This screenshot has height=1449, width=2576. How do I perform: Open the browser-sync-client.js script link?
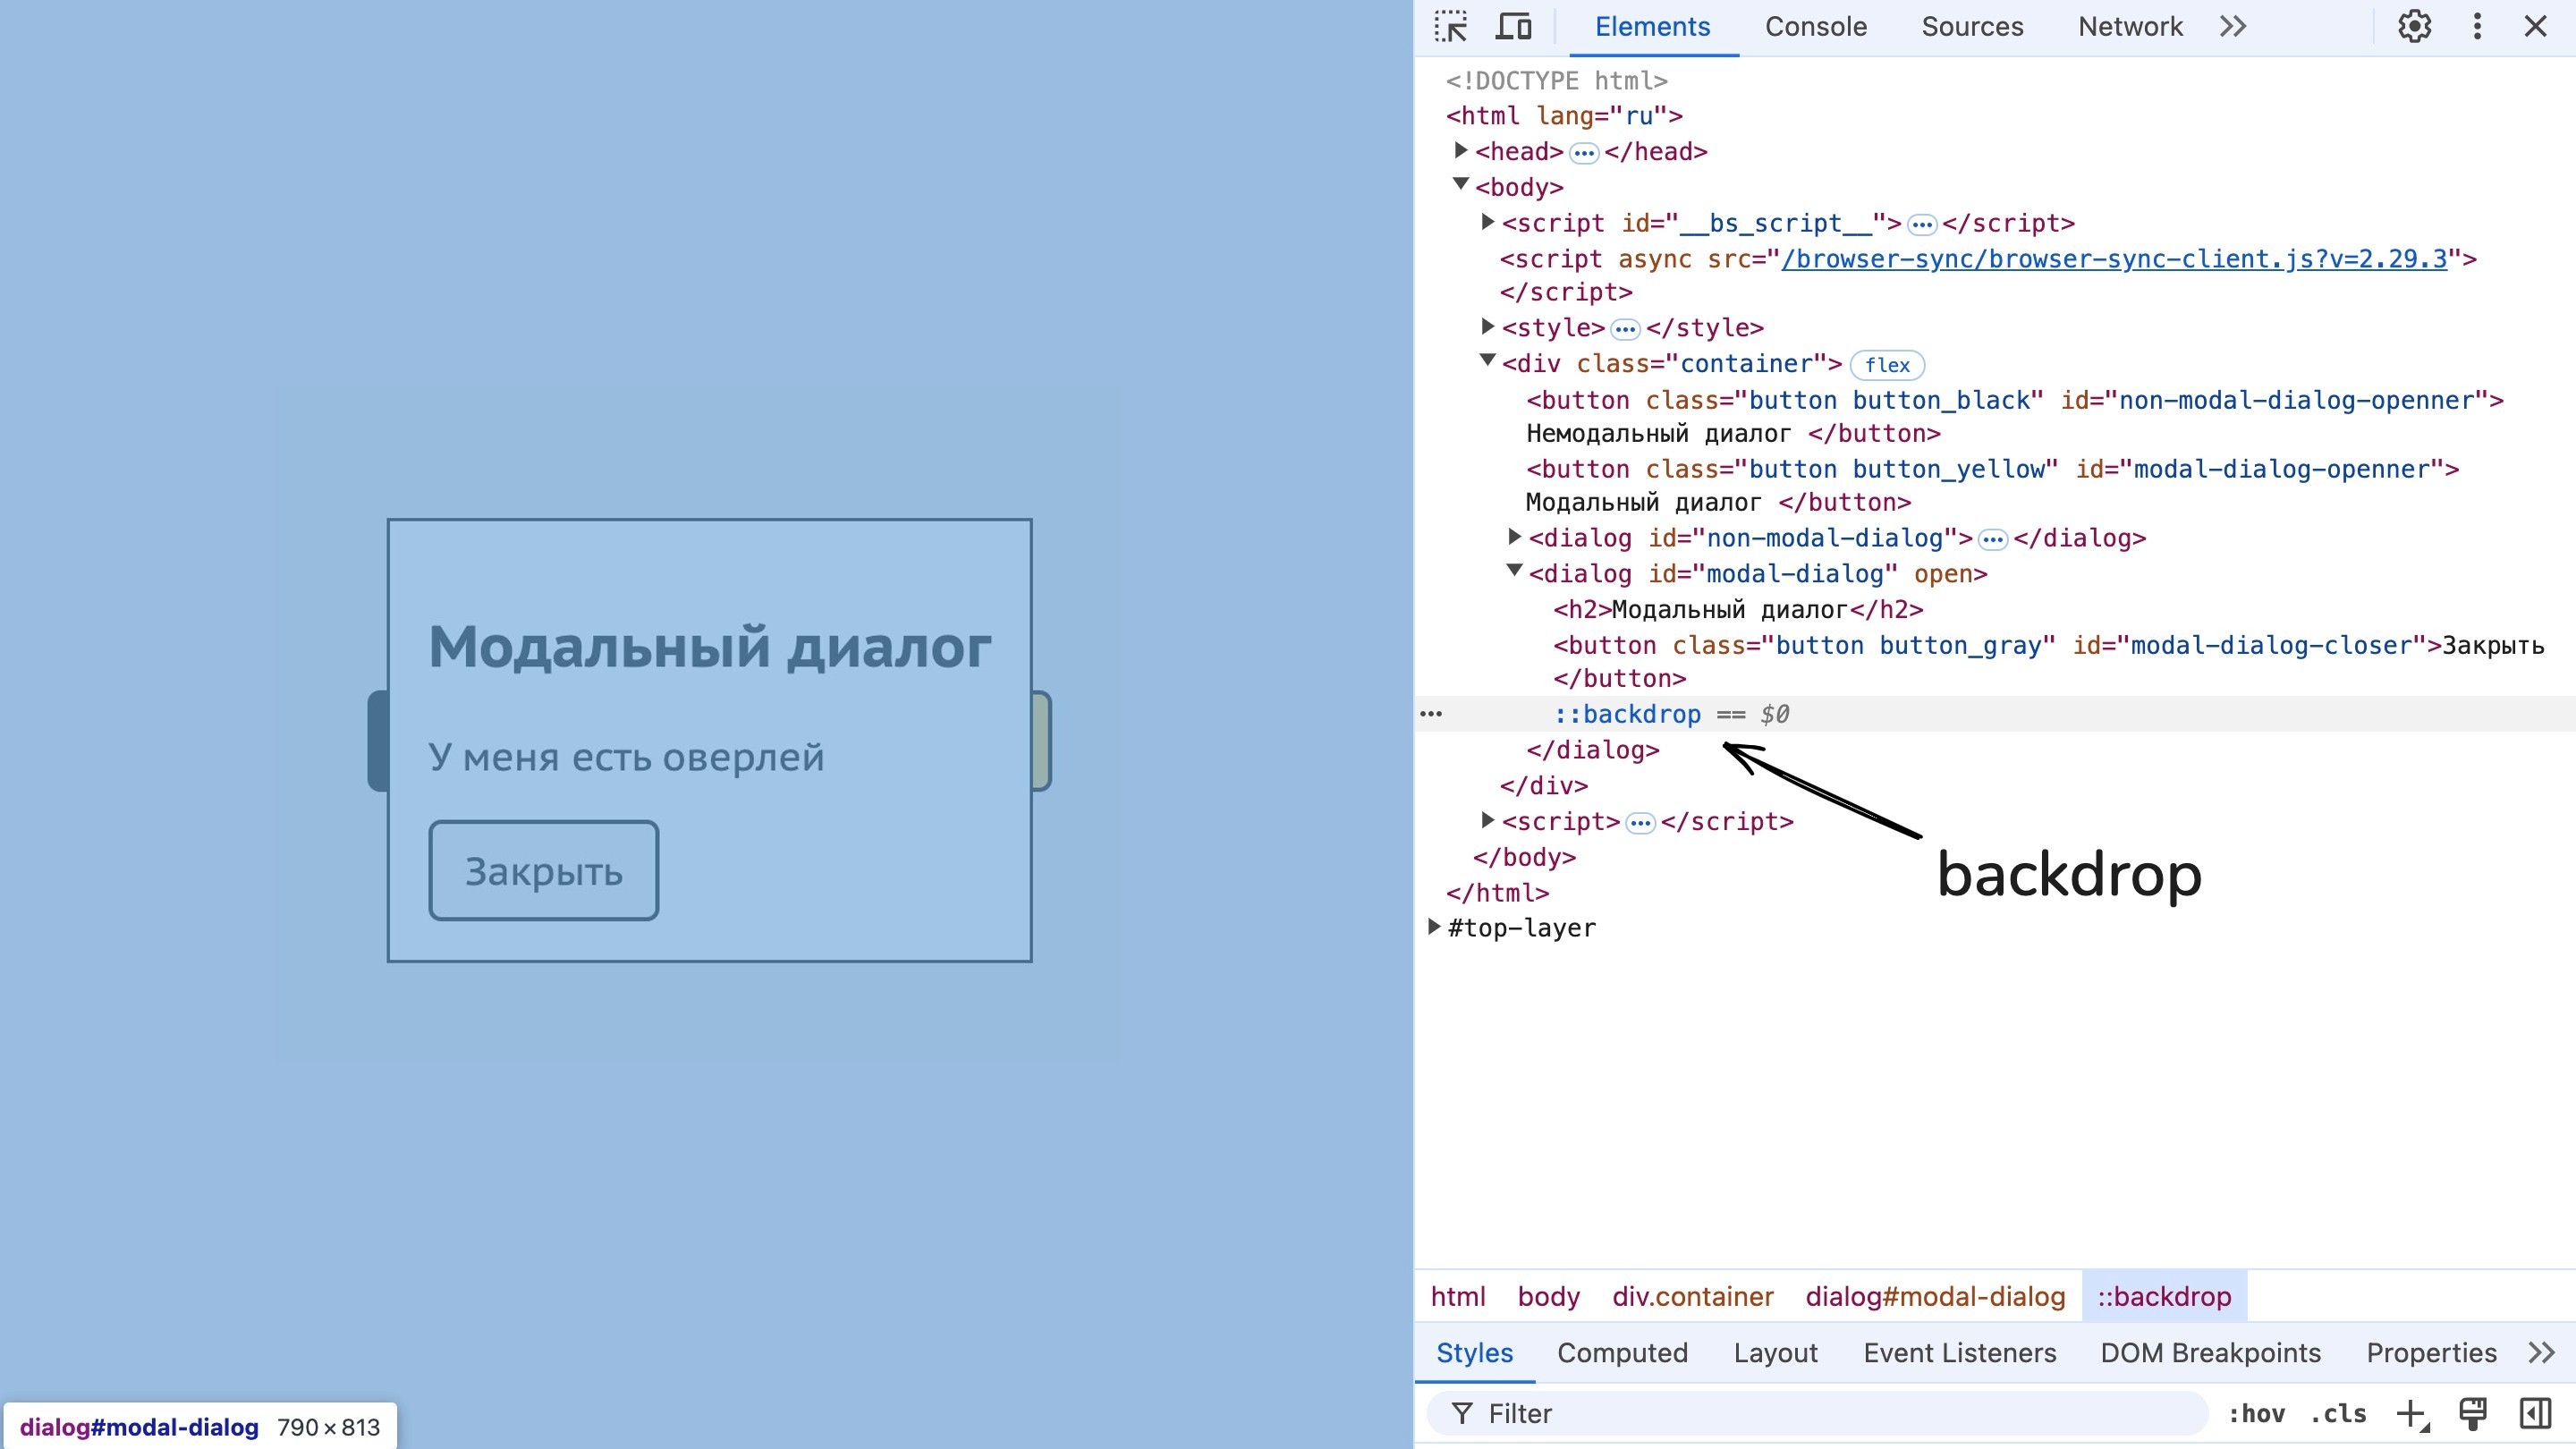[x=2114, y=259]
